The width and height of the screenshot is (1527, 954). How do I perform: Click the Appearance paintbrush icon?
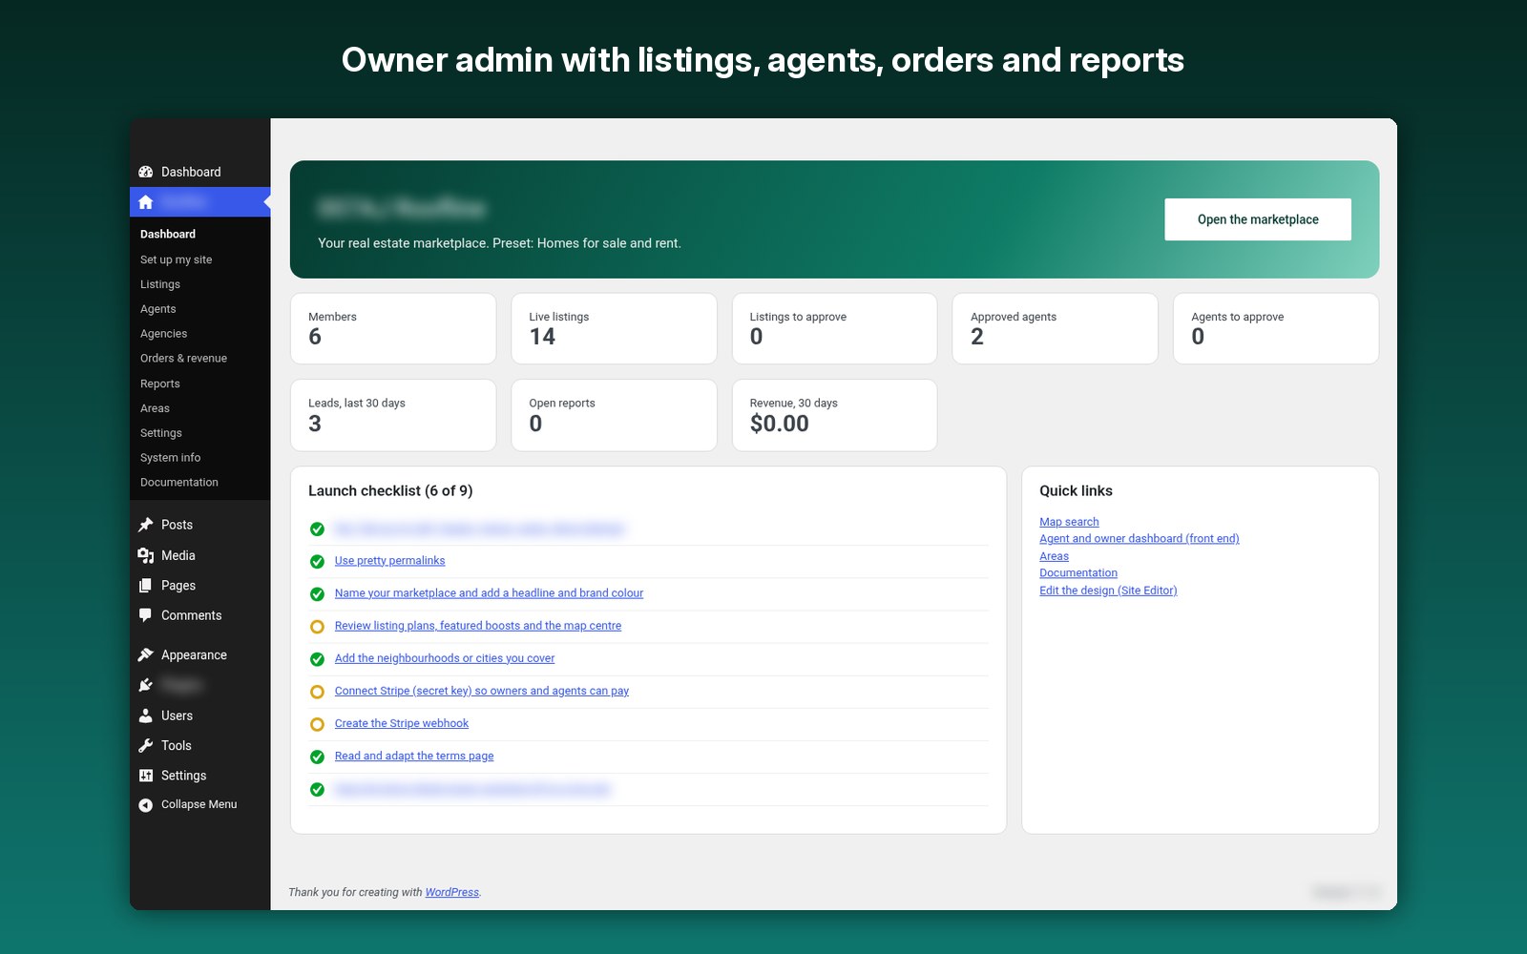[146, 654]
